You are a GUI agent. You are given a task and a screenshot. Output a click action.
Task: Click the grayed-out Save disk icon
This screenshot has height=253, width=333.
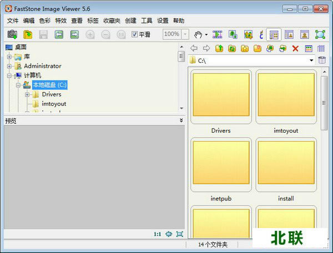pyautogui.click(x=43, y=34)
